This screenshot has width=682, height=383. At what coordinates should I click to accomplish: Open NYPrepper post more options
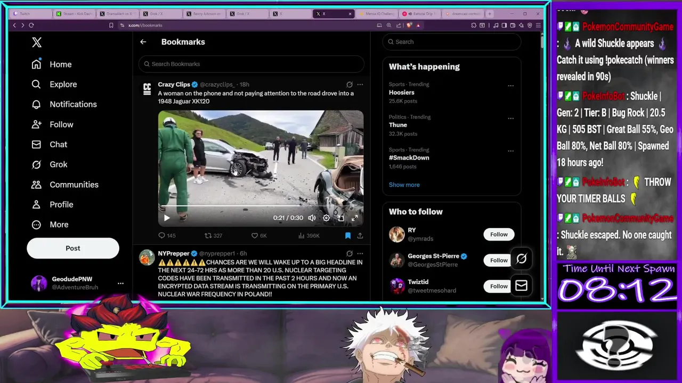pyautogui.click(x=360, y=254)
